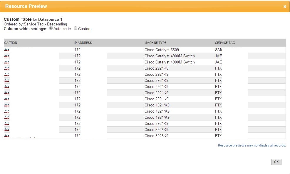Click the Cisco icon in the last 1921/K9 row
Image resolution: width=290 pixels, height=174 pixels.
point(6,118)
